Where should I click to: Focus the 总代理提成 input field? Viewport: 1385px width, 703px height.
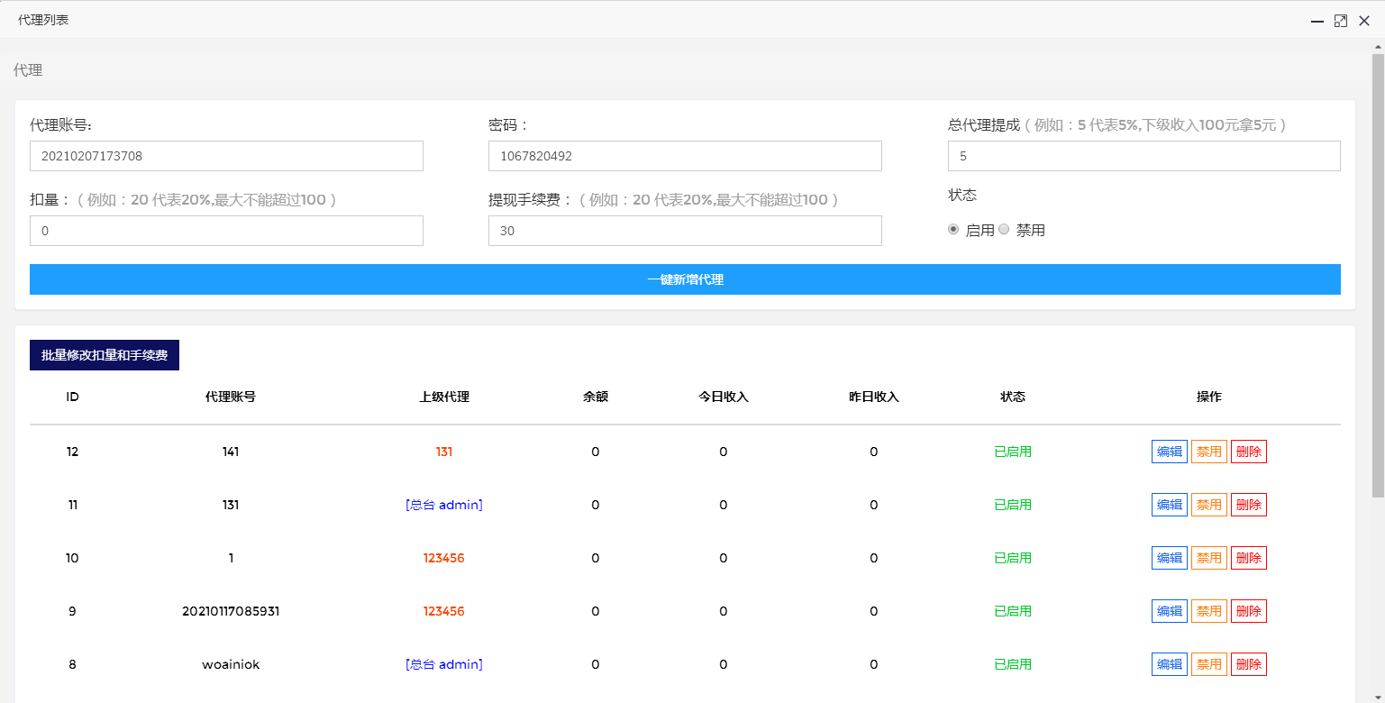pos(1143,155)
